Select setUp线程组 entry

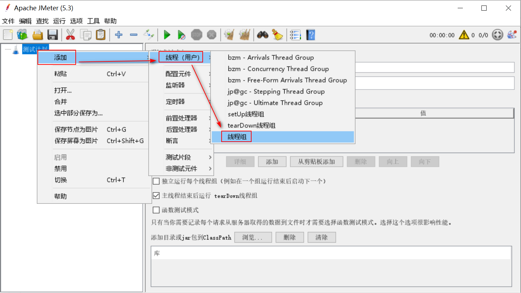click(x=283, y=114)
